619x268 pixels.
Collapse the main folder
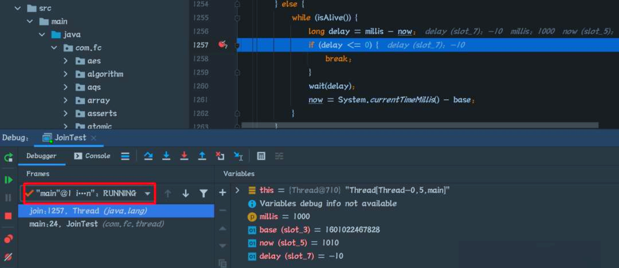[30, 21]
